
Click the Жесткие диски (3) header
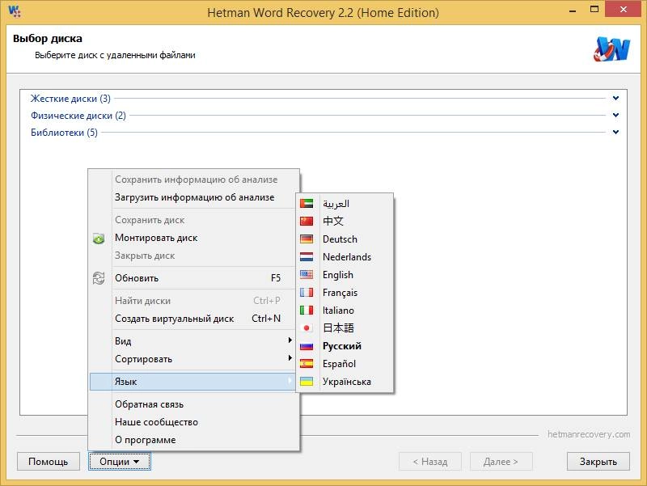pos(70,98)
